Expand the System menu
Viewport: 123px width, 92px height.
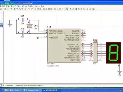38,6
